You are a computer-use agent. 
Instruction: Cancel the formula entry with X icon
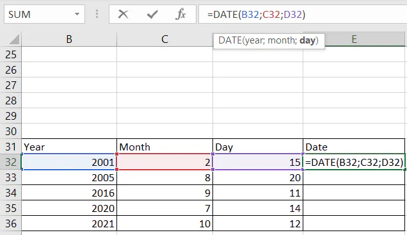pos(123,14)
